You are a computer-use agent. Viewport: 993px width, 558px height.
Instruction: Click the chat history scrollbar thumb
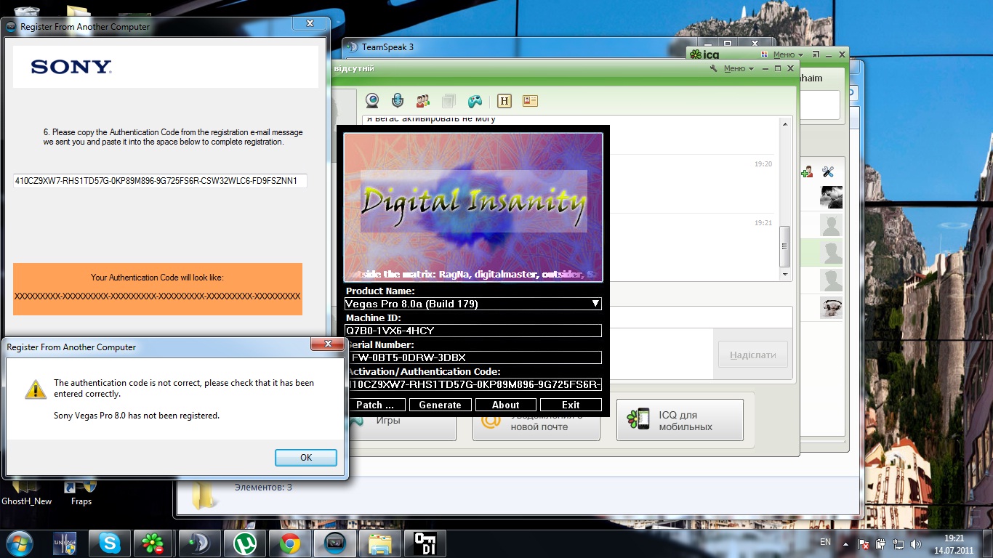[785, 246]
